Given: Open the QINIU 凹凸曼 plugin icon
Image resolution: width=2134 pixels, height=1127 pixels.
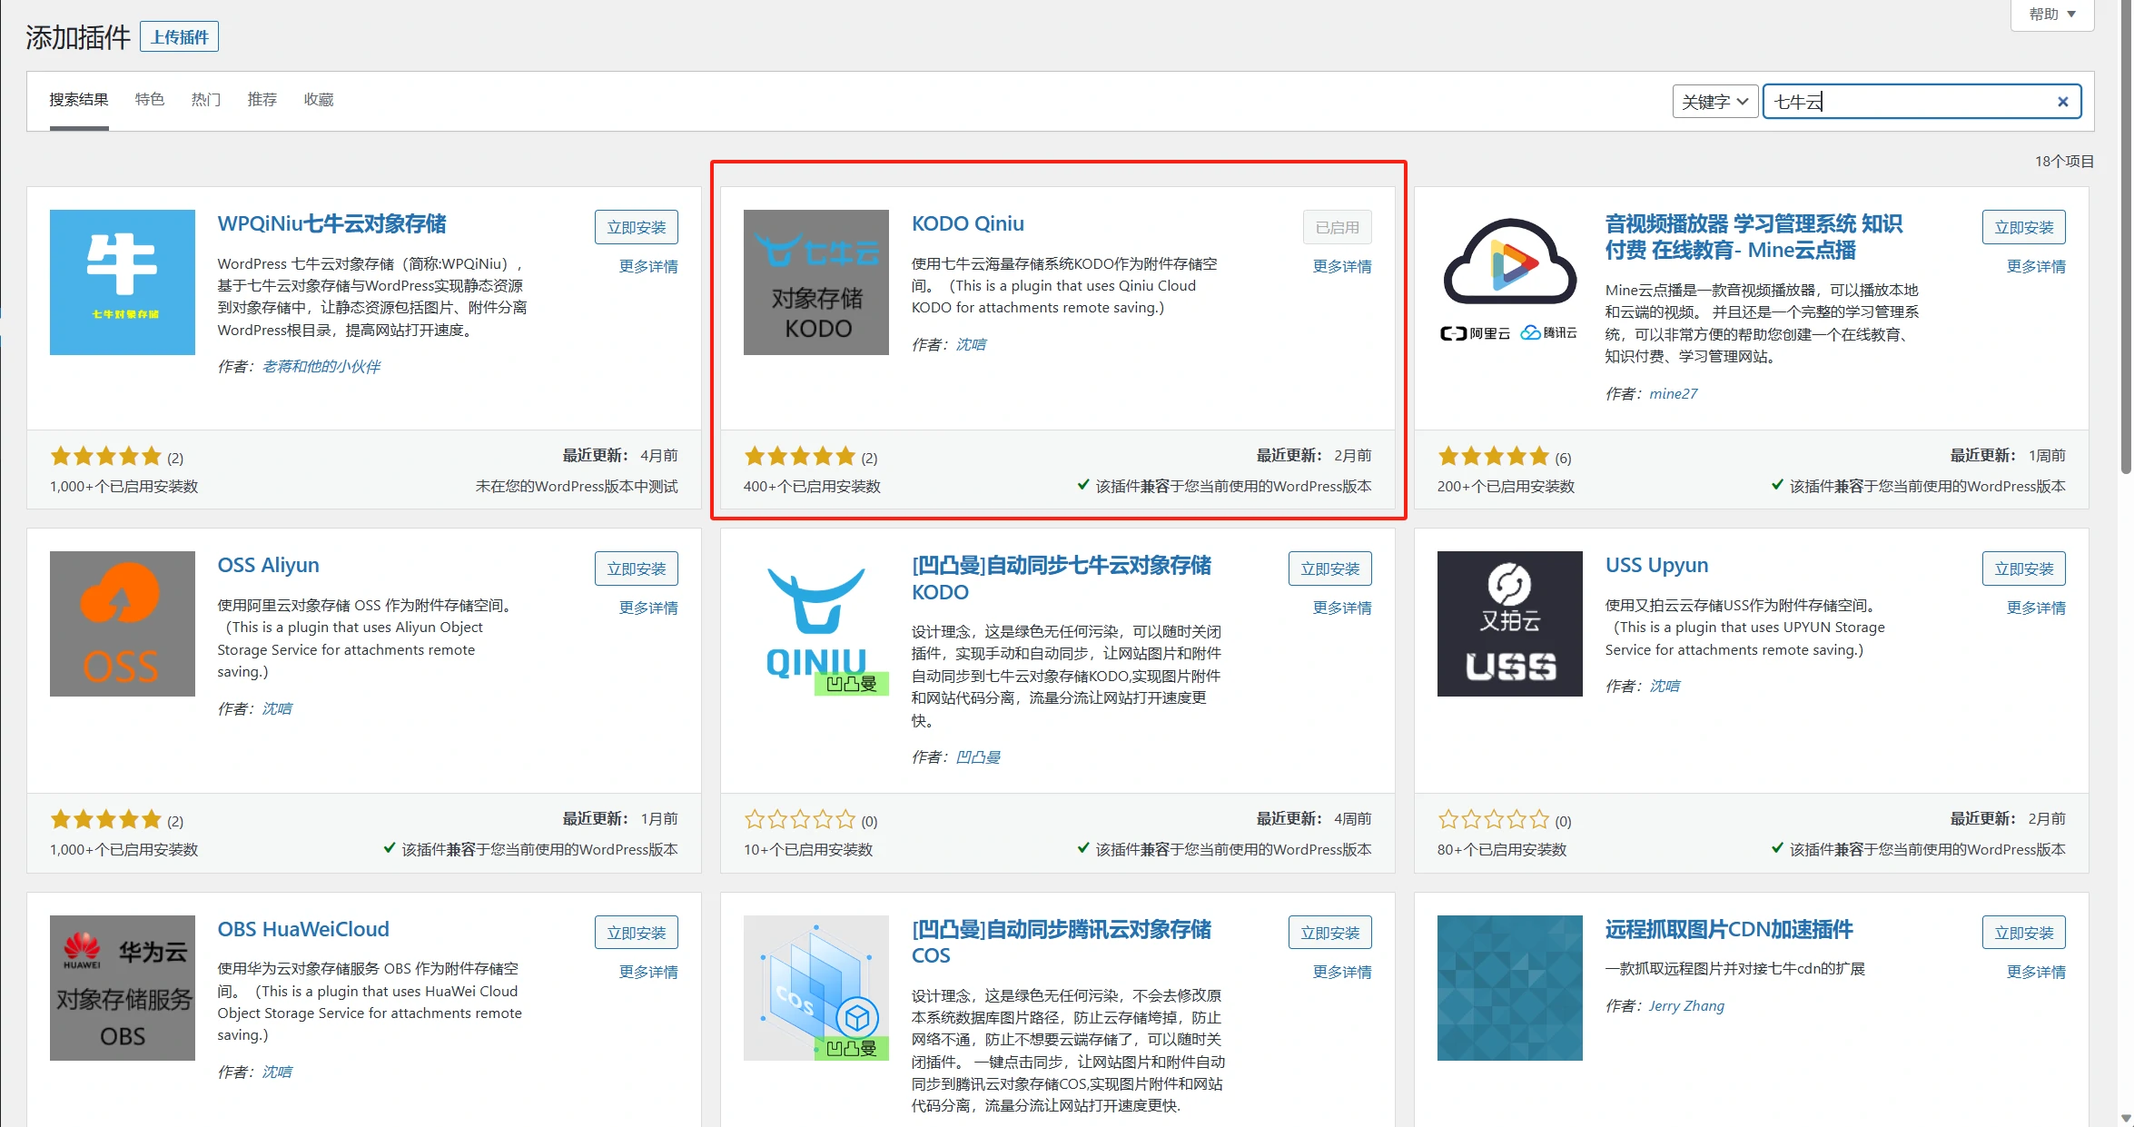Looking at the screenshot, I should pos(816,624).
